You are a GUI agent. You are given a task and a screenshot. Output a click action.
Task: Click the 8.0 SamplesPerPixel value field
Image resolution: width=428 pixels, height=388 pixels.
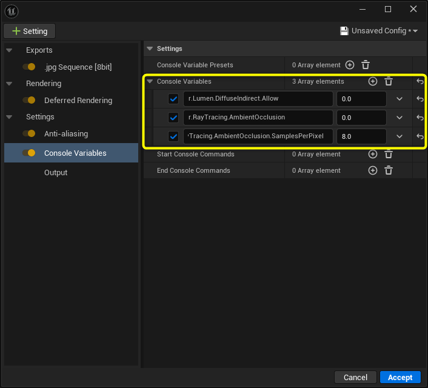pos(361,136)
